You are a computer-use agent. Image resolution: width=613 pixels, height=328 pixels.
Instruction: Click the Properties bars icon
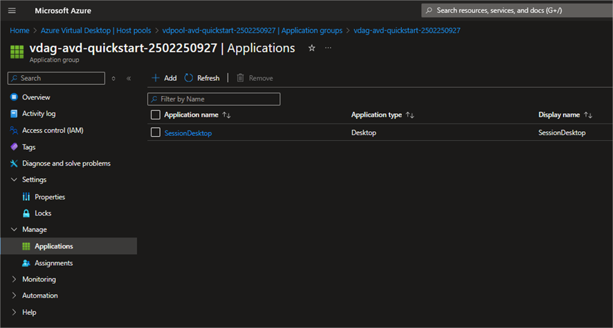click(26, 197)
